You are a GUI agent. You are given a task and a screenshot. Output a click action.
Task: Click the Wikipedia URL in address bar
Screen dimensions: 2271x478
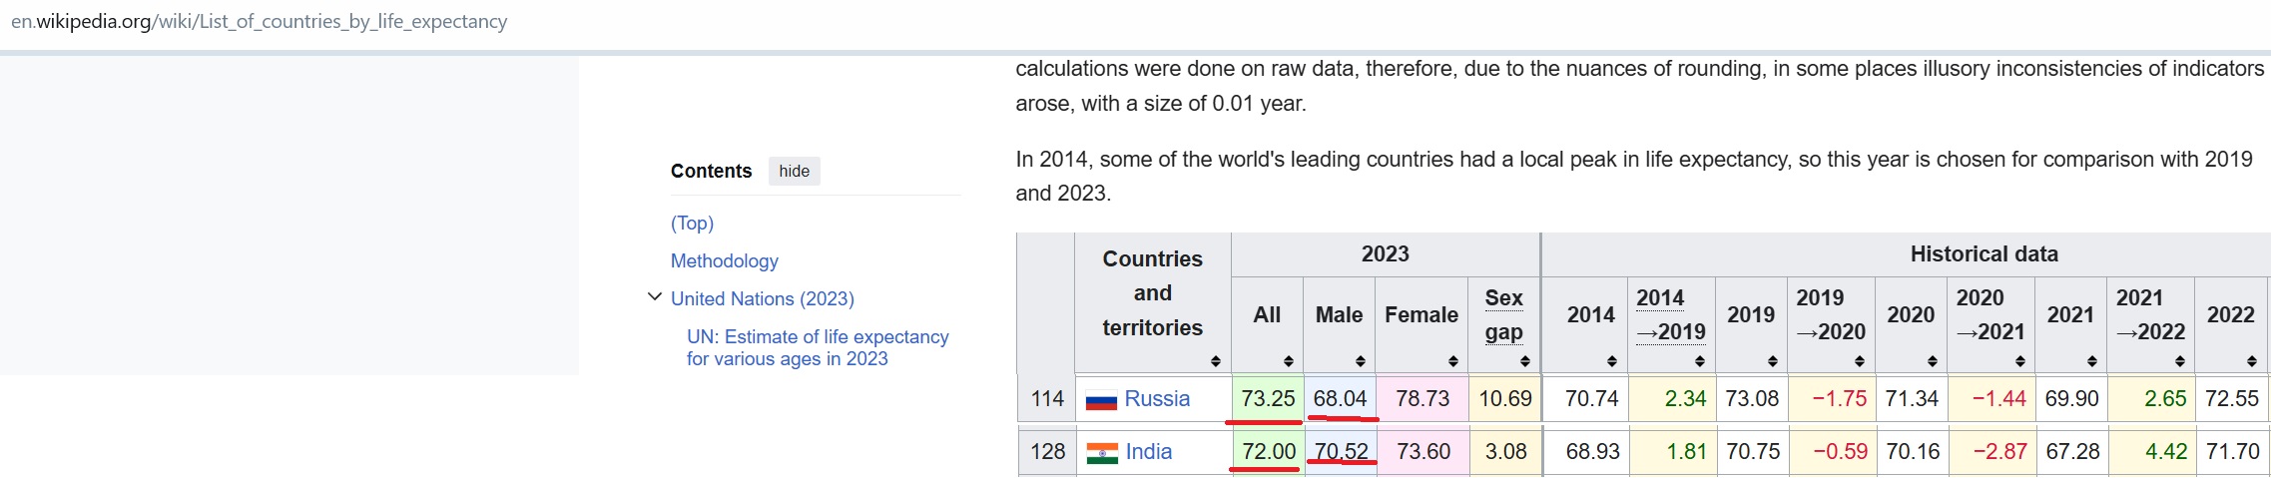(260, 21)
